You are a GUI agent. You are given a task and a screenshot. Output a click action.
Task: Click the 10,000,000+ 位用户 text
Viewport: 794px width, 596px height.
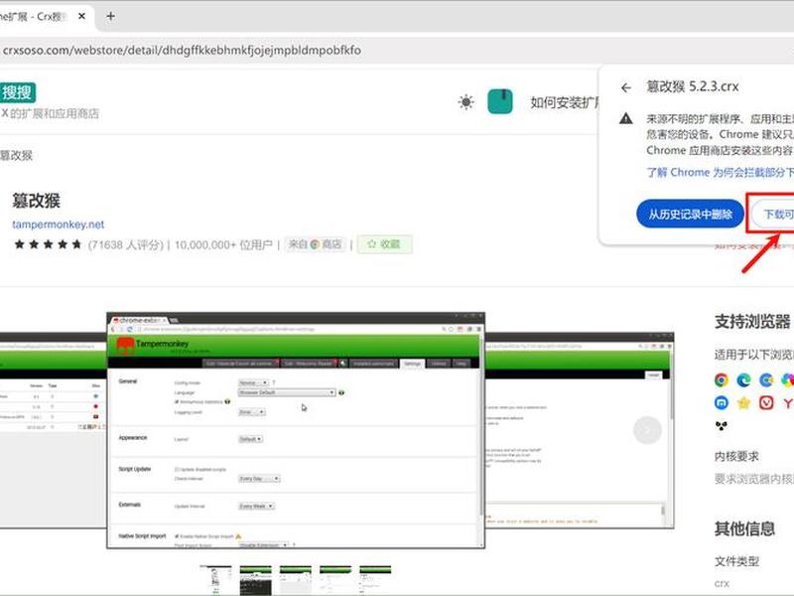tap(223, 244)
